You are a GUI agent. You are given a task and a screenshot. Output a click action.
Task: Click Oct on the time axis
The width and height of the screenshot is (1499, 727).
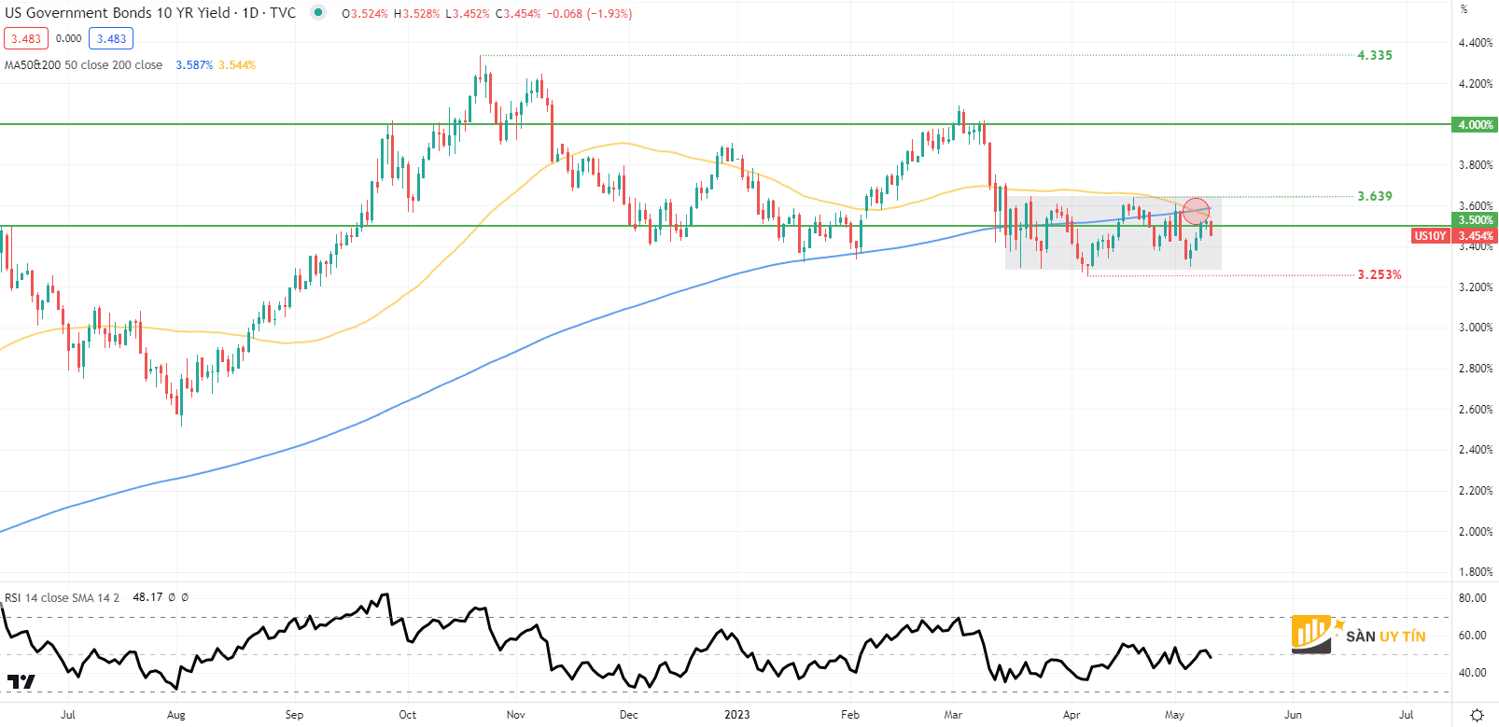[x=408, y=715]
